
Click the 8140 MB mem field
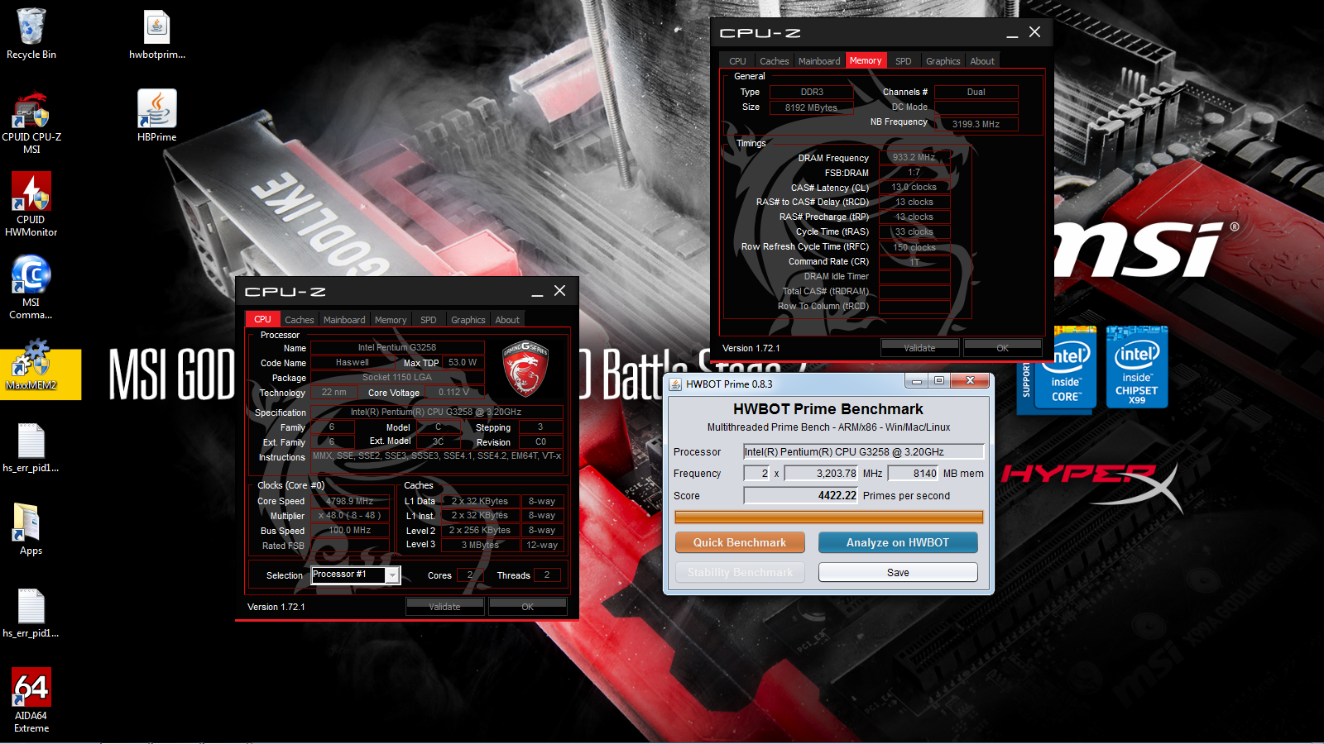click(x=914, y=474)
